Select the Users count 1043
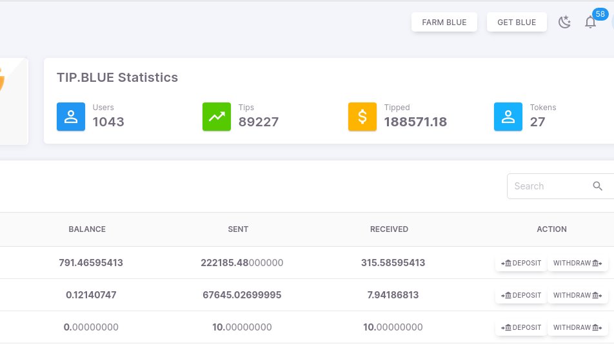The height and width of the screenshot is (346, 614). click(x=108, y=122)
